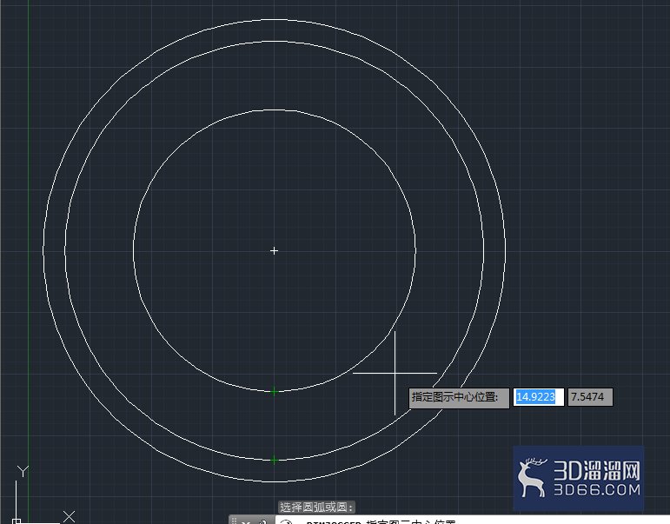Select the innermost circle outline
Screen dimensions: 670x524
[x=134, y=251]
